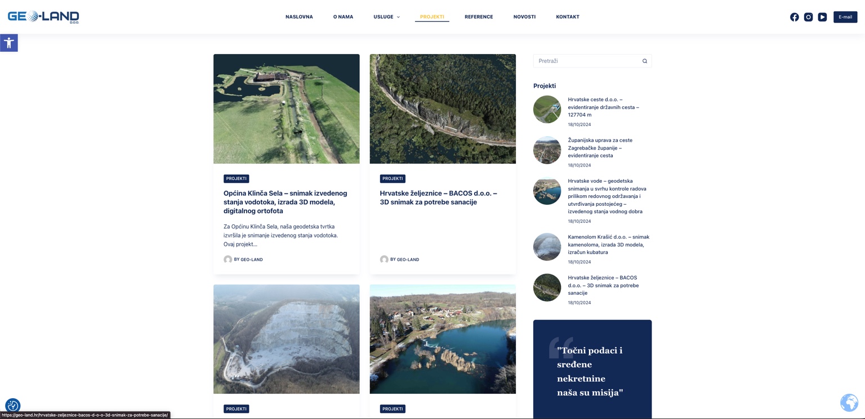This screenshot has height=419, width=865.
Task: Focus the Pretraži search field
Action: tap(592, 61)
